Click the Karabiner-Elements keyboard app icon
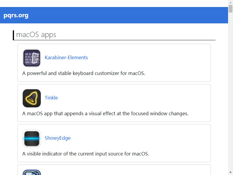 32,58
